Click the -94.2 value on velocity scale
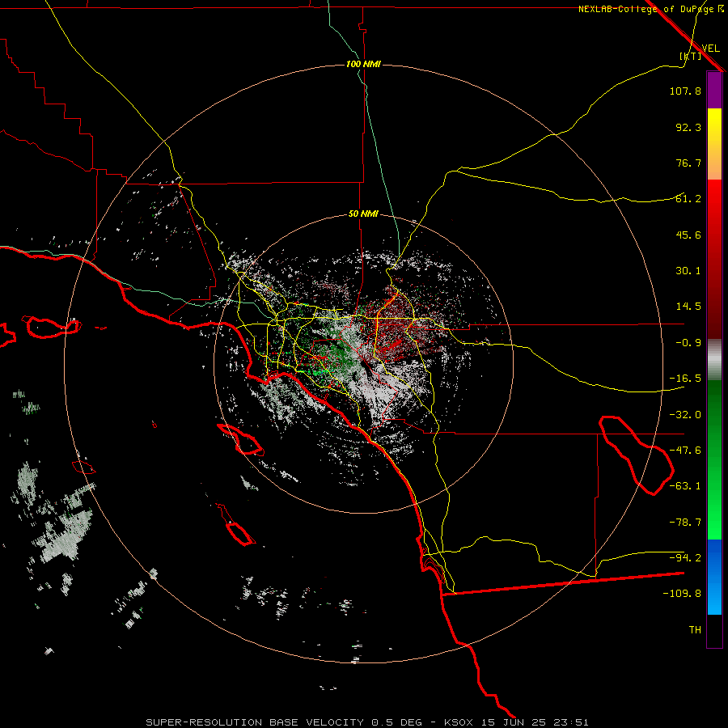The width and height of the screenshot is (728, 728). pyautogui.click(x=685, y=557)
